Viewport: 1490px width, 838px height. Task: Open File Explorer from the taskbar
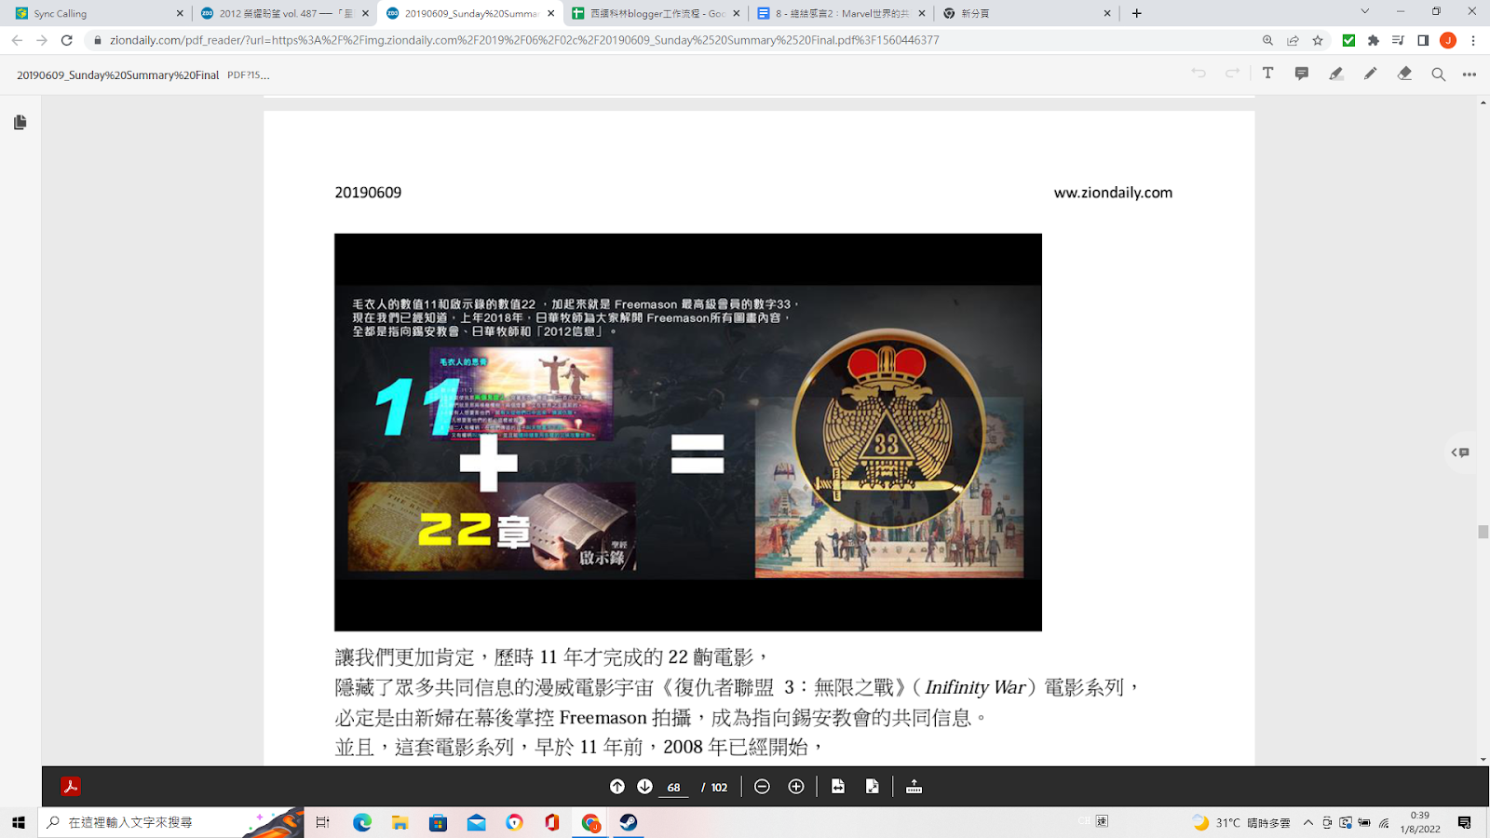click(400, 822)
